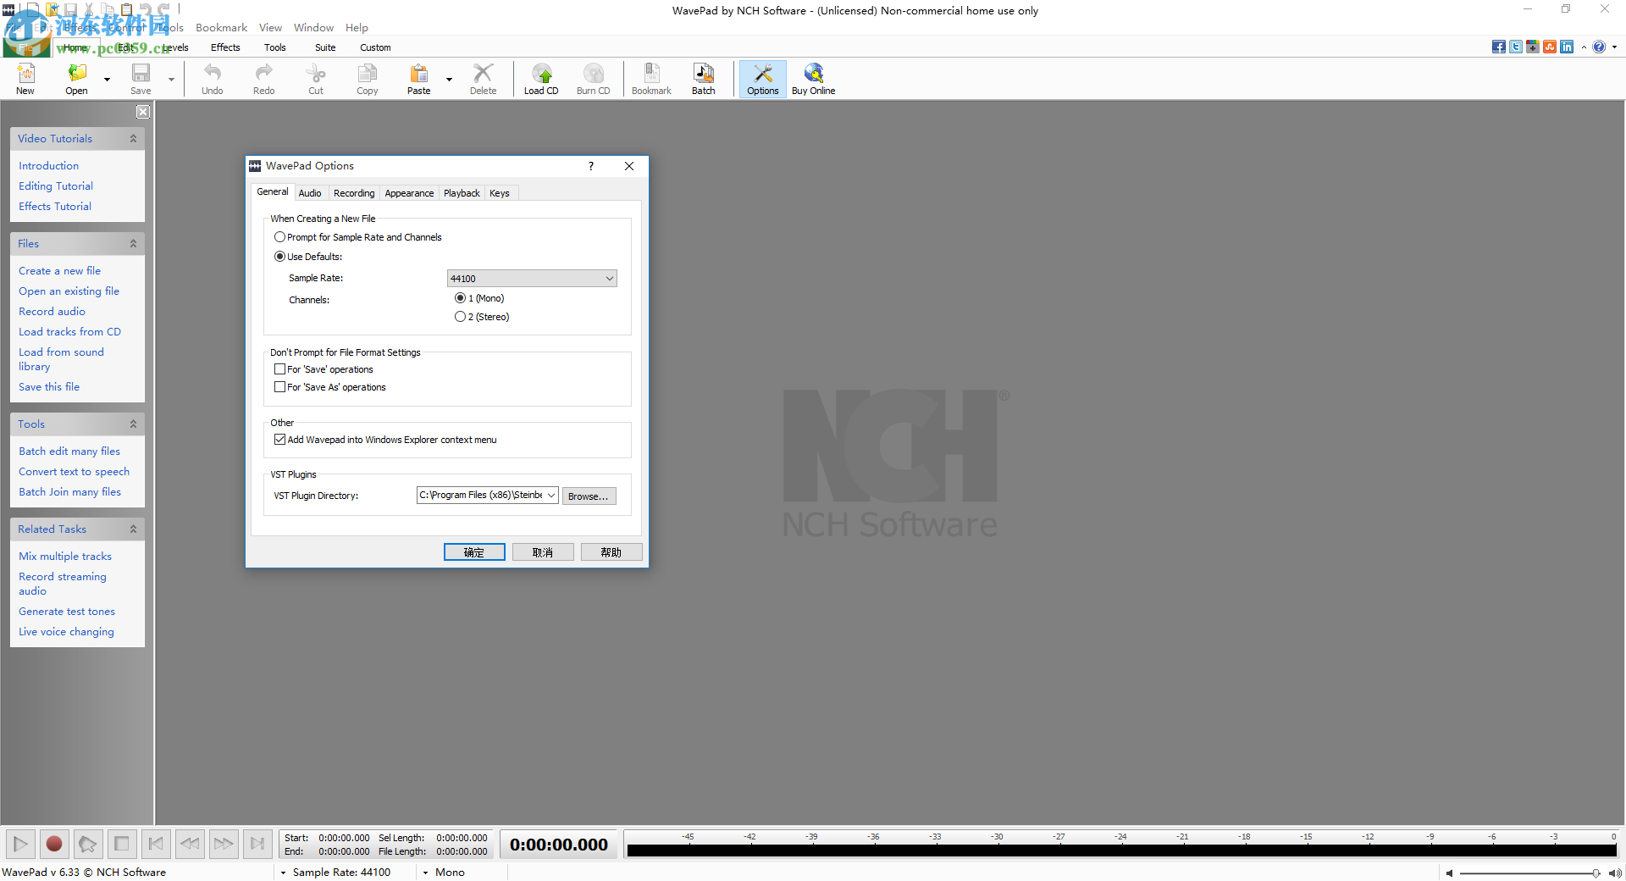Click the Go to Start button
The width and height of the screenshot is (1626, 881).
(x=156, y=844)
